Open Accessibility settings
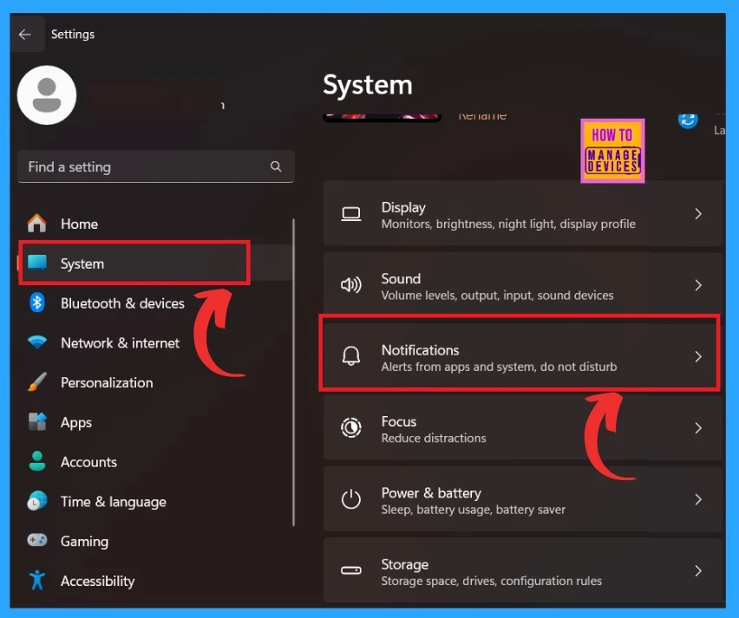 click(x=155, y=581)
